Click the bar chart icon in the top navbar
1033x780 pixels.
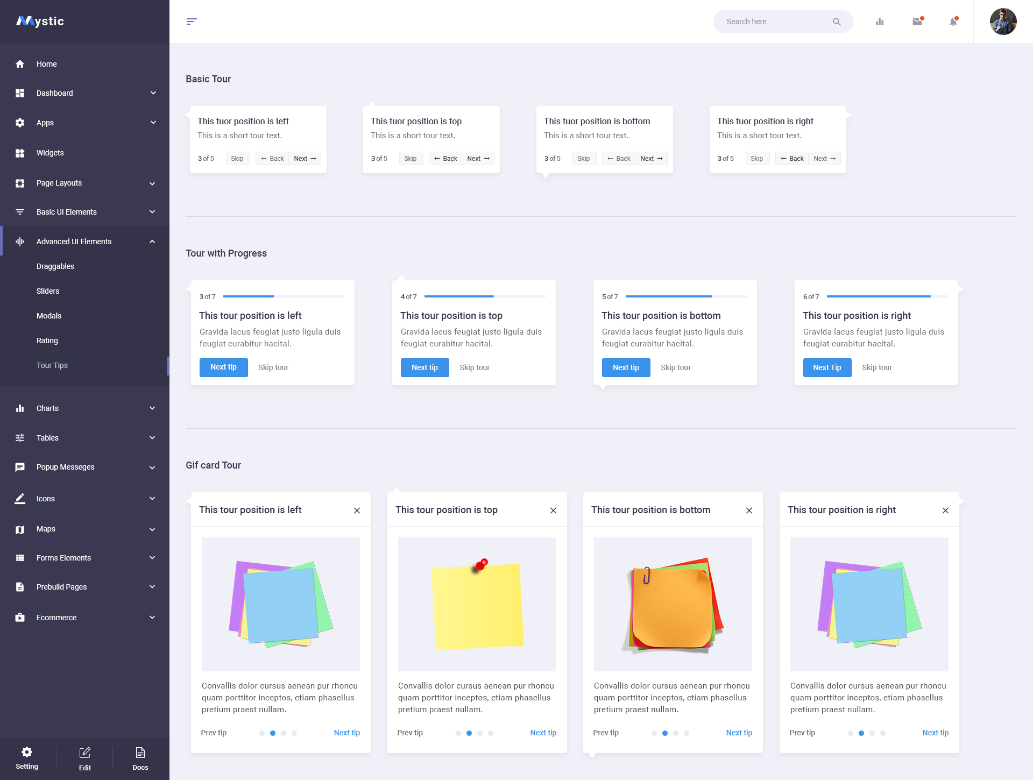(x=880, y=22)
